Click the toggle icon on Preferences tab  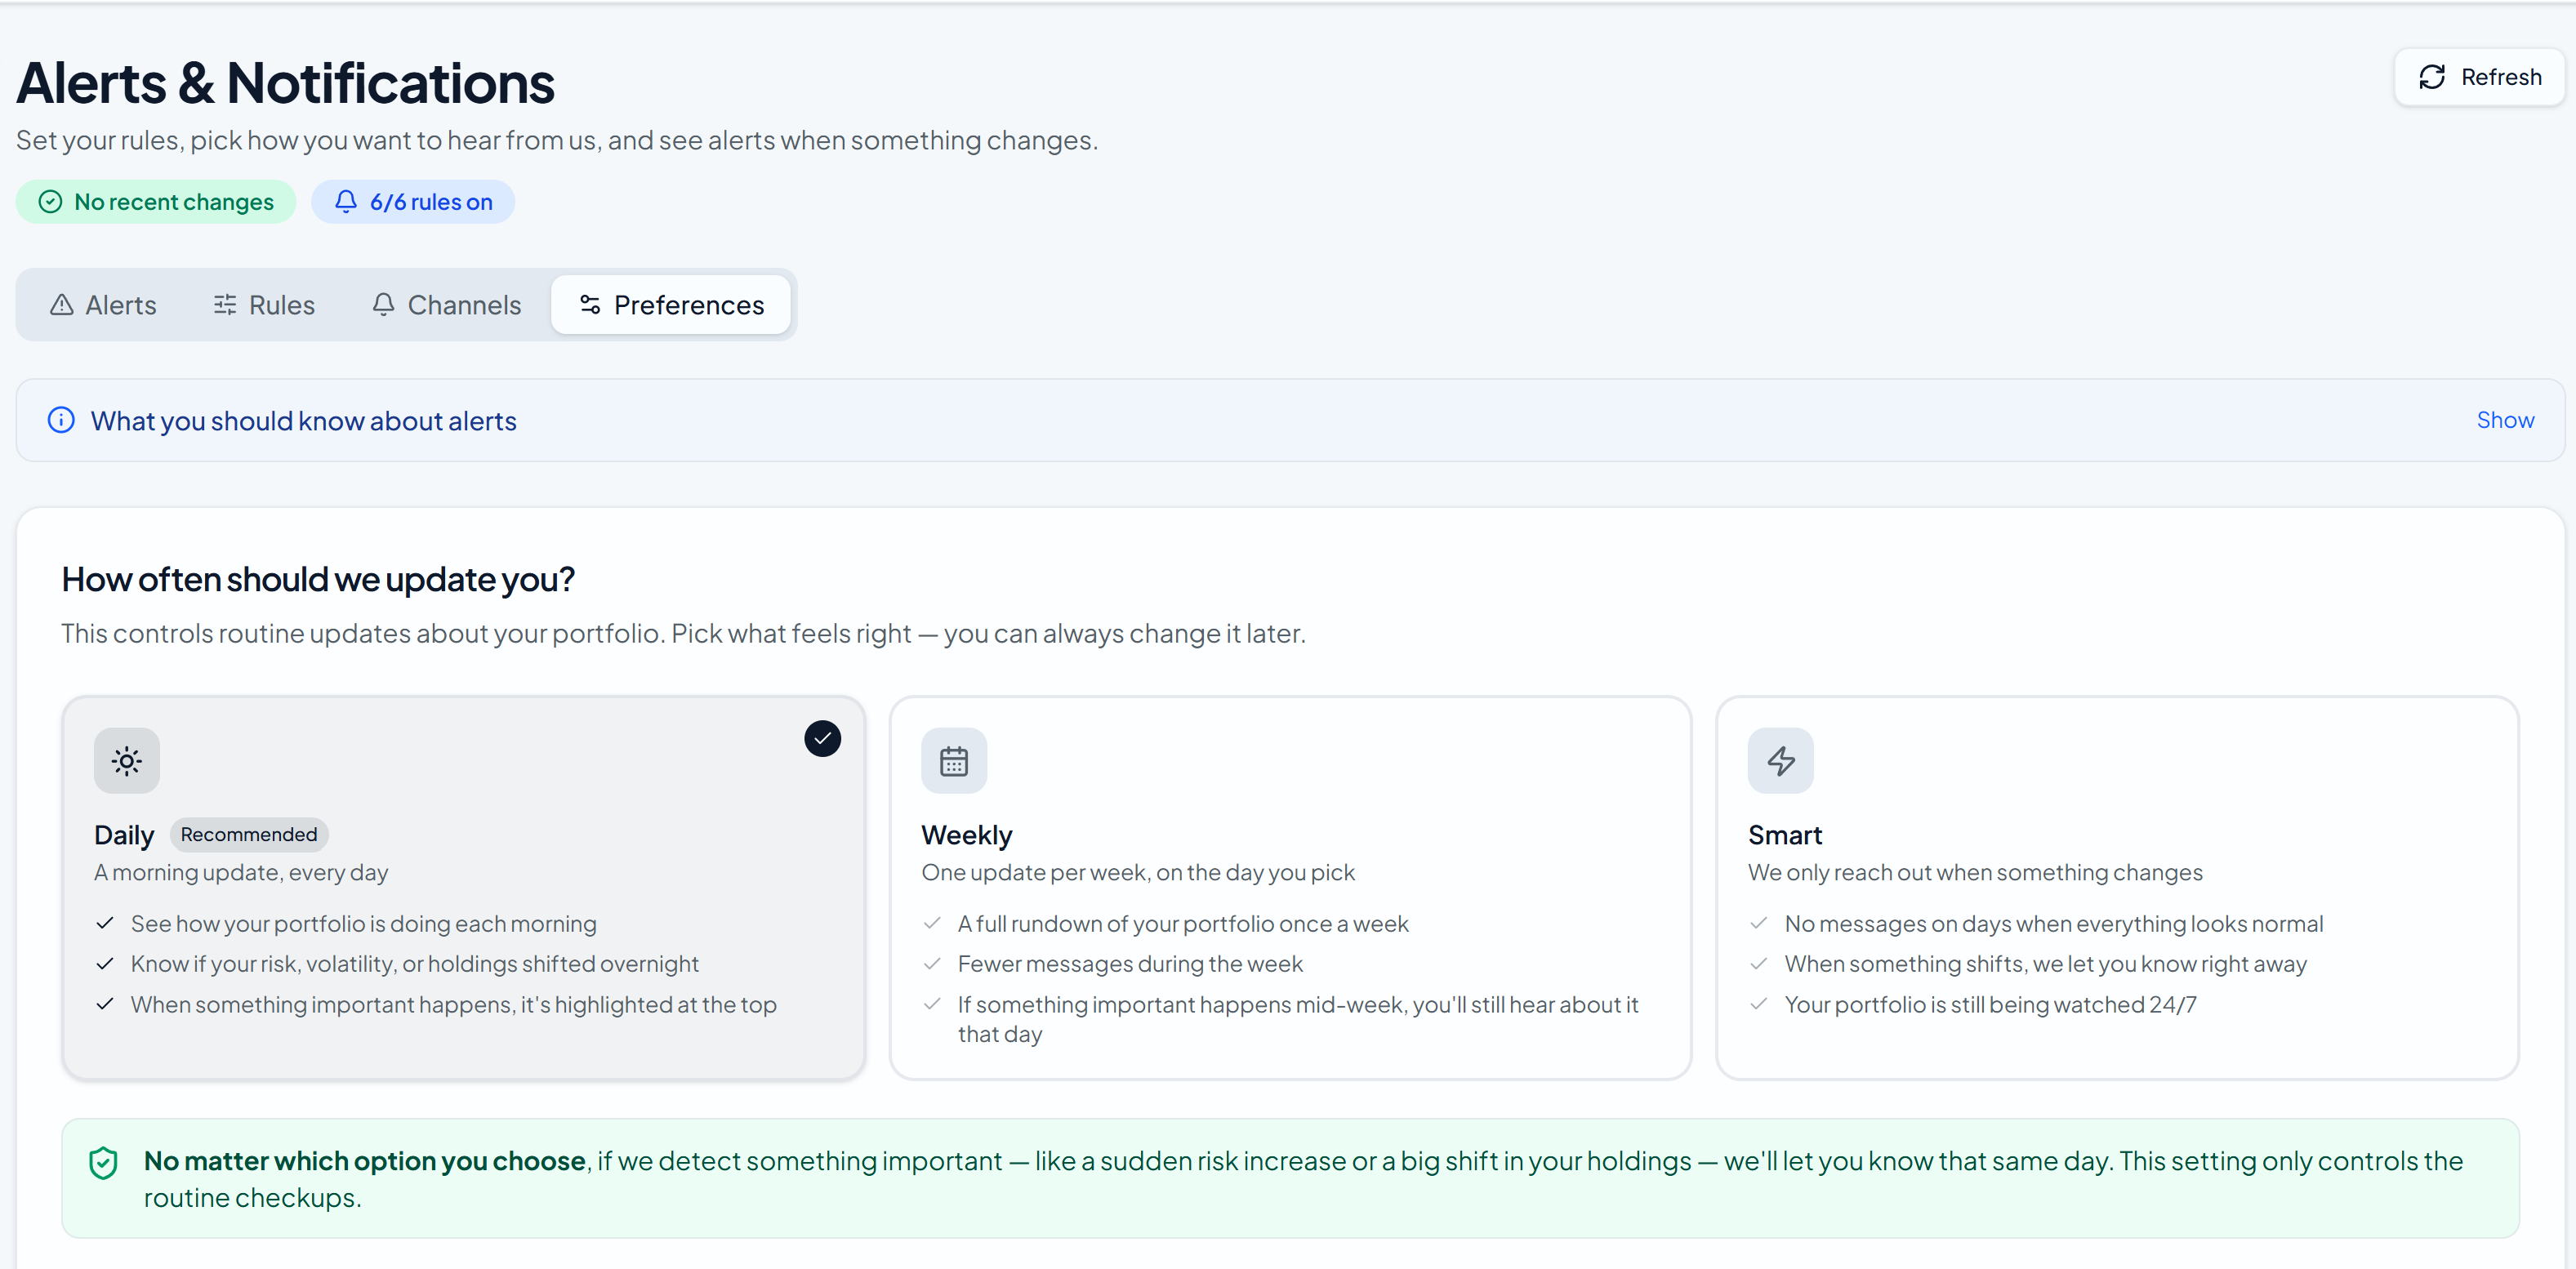590,305
